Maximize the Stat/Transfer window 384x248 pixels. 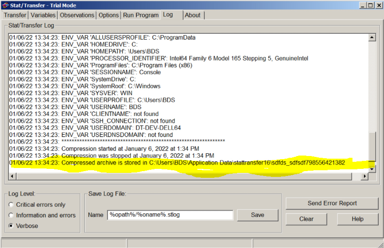(371, 5)
